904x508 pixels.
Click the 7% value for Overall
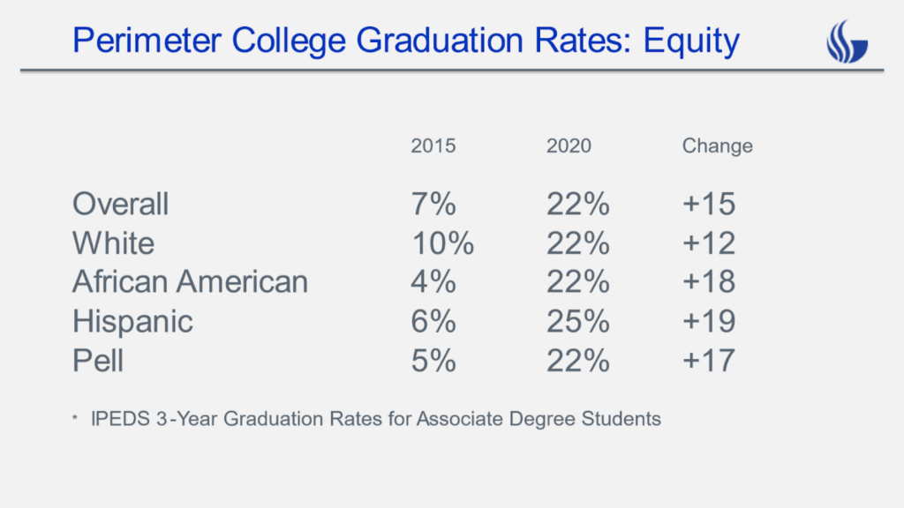(433, 205)
